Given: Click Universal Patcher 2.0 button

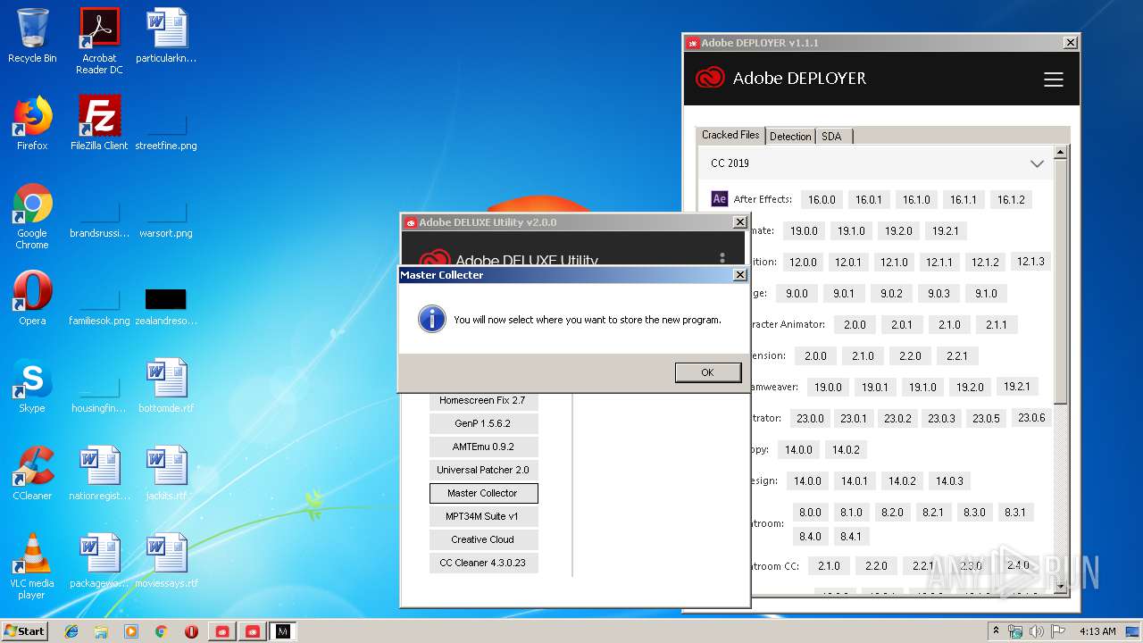Looking at the screenshot, I should [x=483, y=470].
